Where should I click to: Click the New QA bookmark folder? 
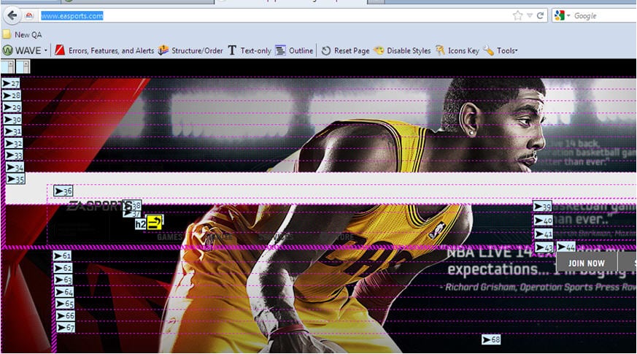[22, 34]
